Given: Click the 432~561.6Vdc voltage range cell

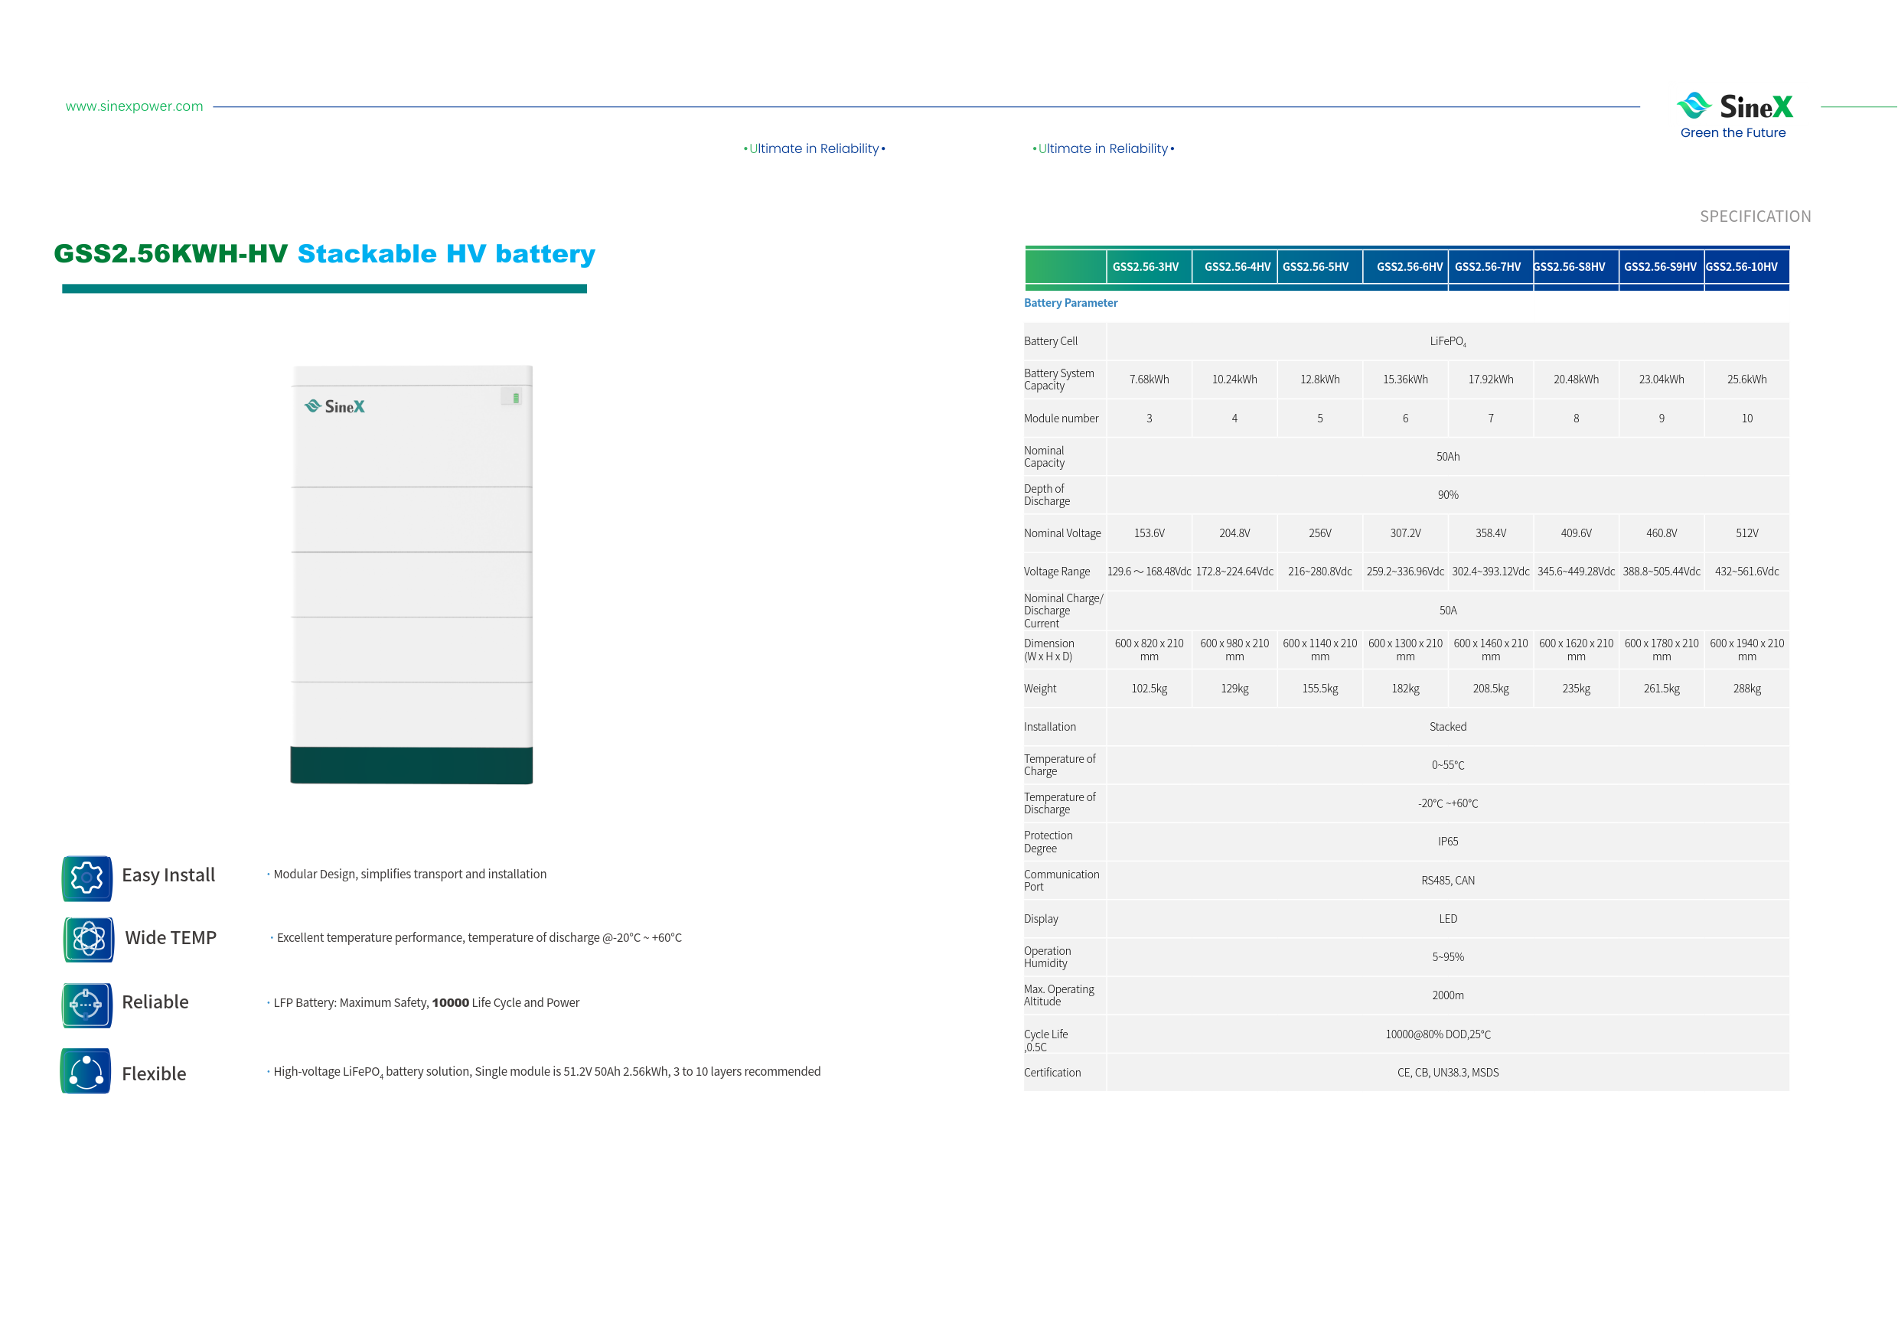Looking at the screenshot, I should click(1746, 572).
